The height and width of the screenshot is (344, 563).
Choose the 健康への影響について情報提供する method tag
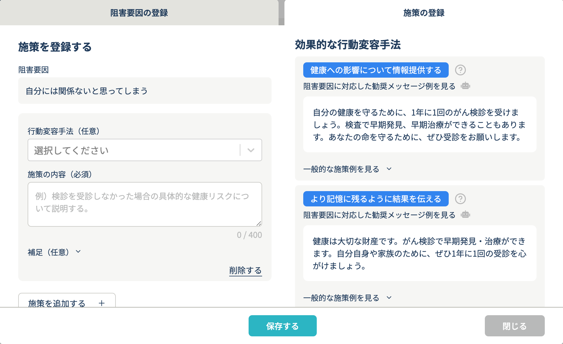pos(376,70)
